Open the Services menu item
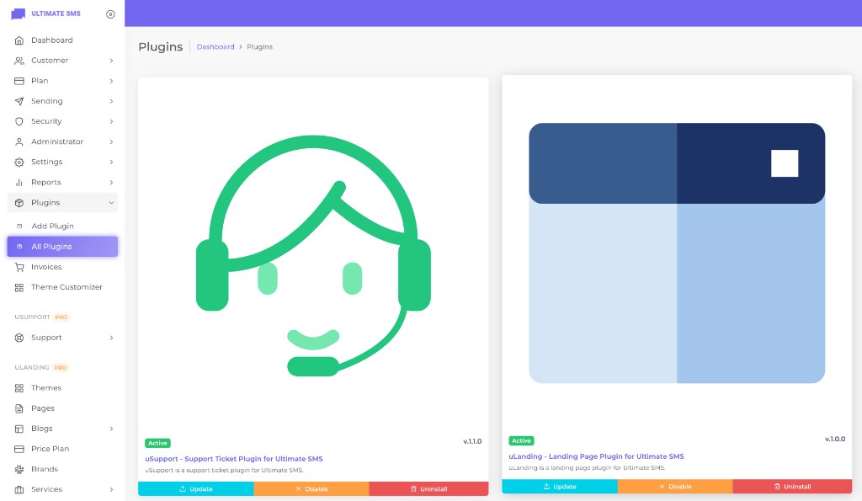Screen dimensions: 862x501 pos(62,489)
